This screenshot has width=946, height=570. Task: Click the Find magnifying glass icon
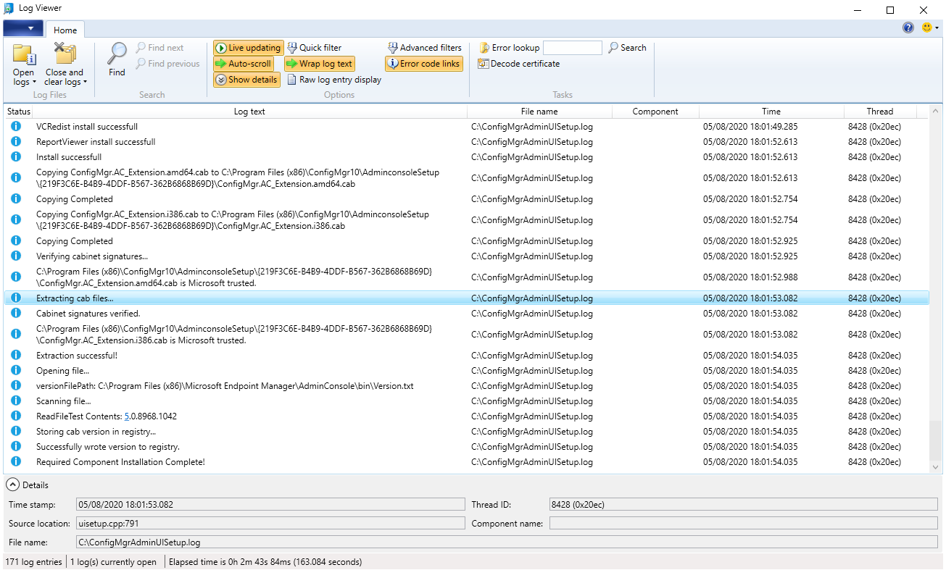pos(117,54)
